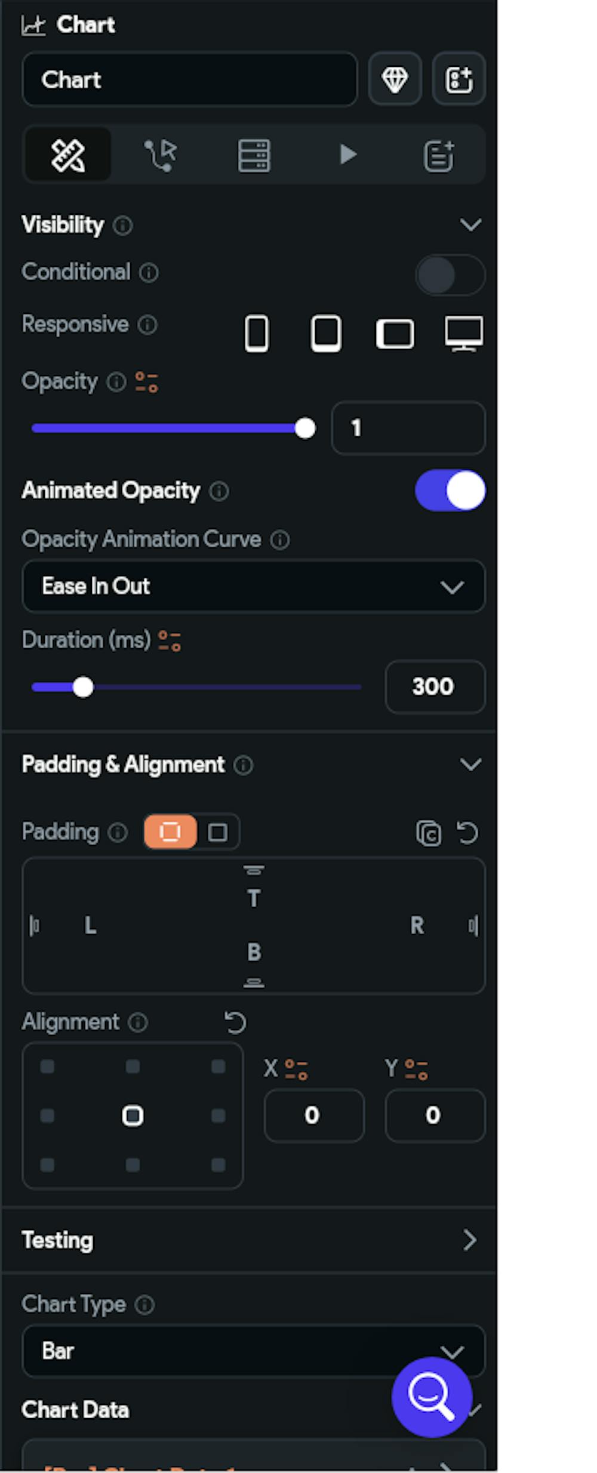This screenshot has width=597, height=1473.
Task: Enable the Conditional visibility toggle
Action: pos(450,276)
